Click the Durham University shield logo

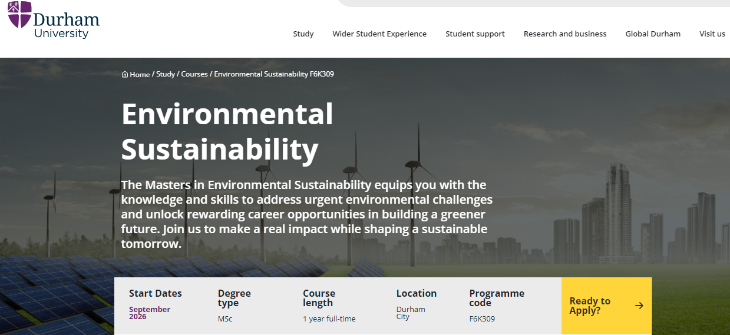[x=19, y=14]
